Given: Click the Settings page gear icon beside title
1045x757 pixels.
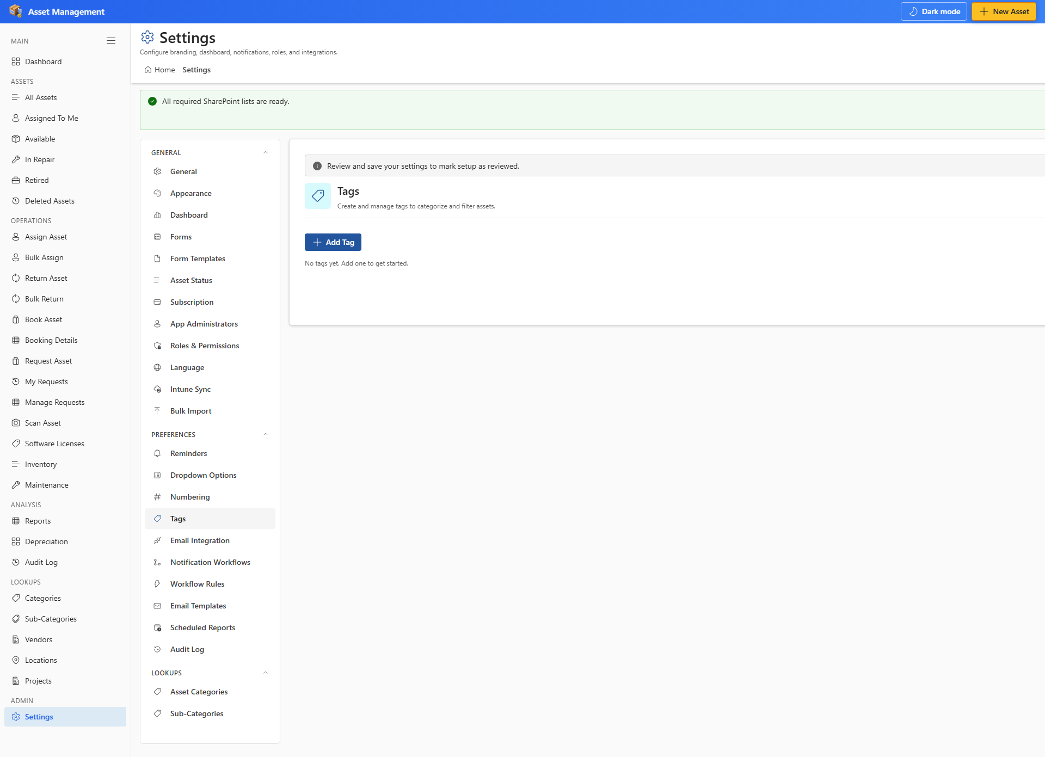Looking at the screenshot, I should point(147,37).
